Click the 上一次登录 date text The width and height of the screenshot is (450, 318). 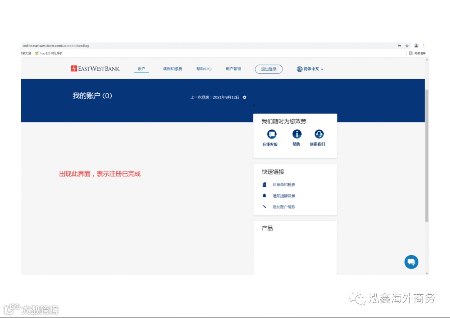point(215,97)
